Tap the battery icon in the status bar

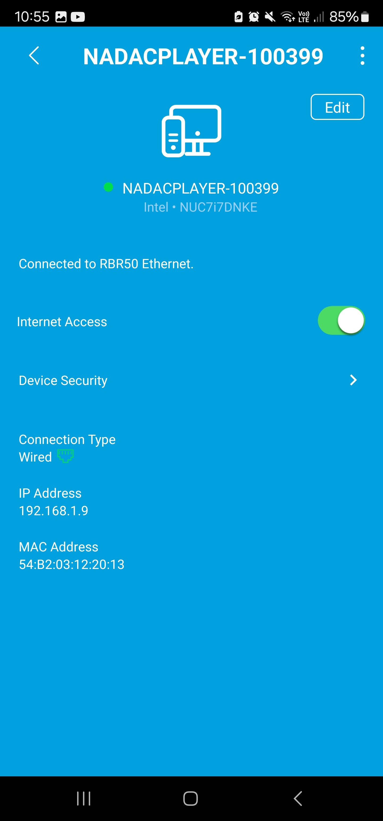pos(365,16)
